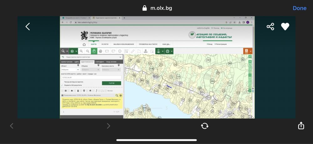Image resolution: width=313 pixels, height=144 pixels.
Task: Open the magnifier search tool in map toolbar
Action: pyautogui.click(x=63, y=51)
